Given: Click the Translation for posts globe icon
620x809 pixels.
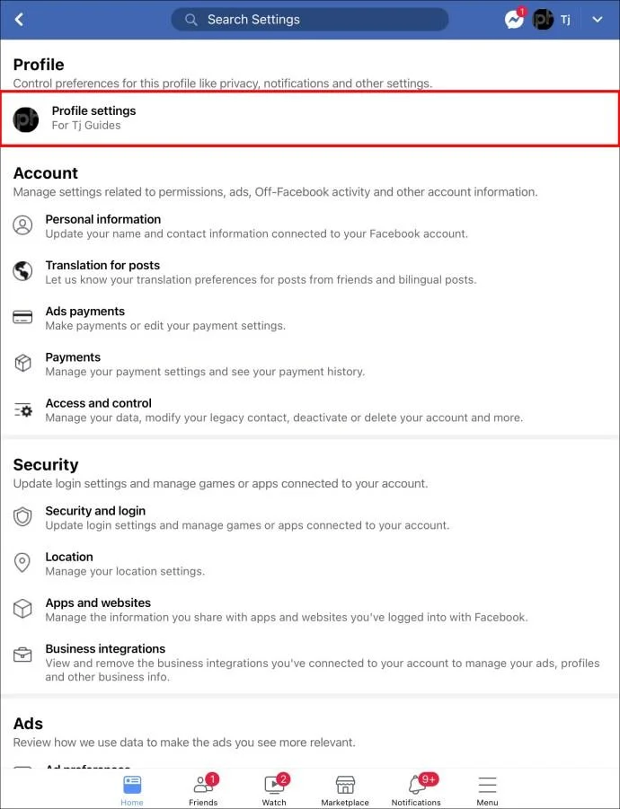Looking at the screenshot, I should [22, 271].
